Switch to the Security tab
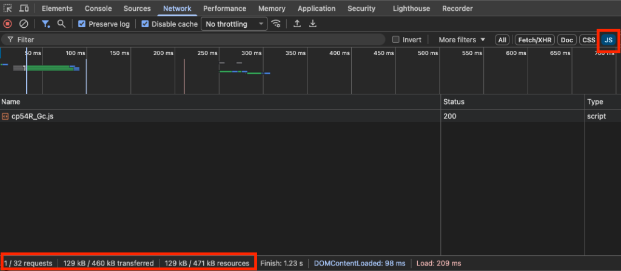This screenshot has height=271, width=621. coord(361,8)
